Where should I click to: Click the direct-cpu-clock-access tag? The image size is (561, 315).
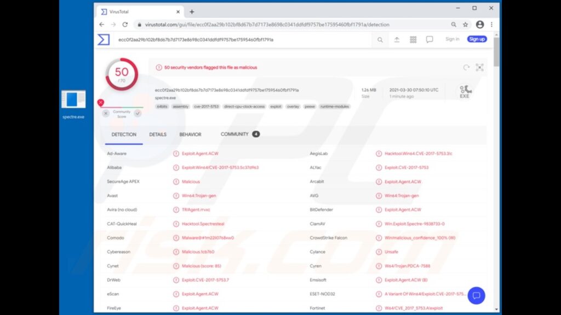pyautogui.click(x=244, y=107)
